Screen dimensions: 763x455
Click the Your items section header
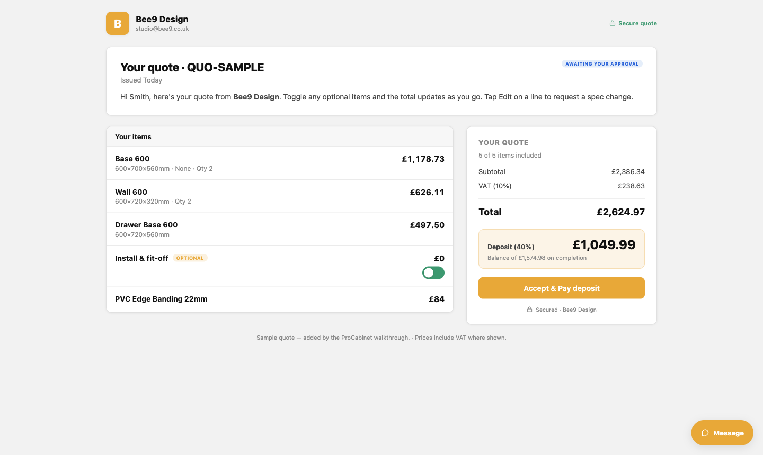tap(280, 136)
